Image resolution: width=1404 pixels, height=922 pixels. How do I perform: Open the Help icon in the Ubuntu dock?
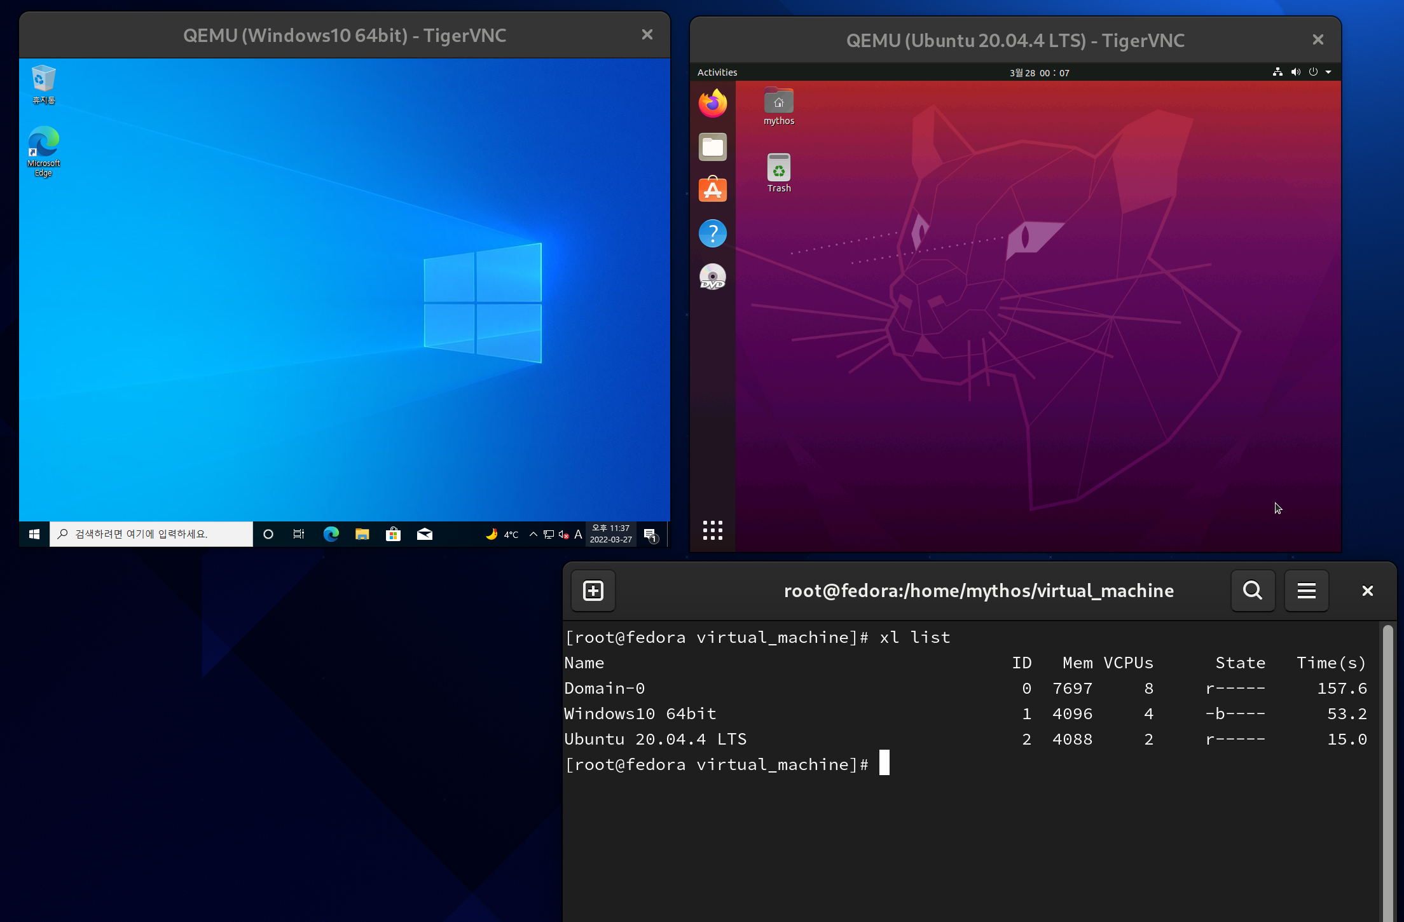713,233
